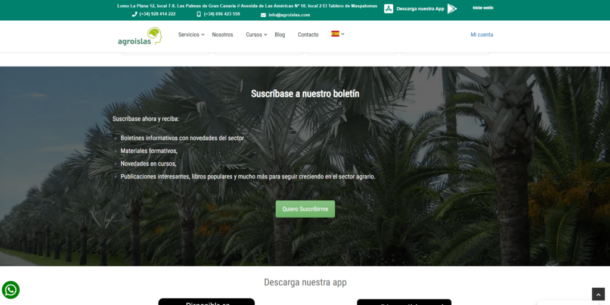Click the App Store download icon
This screenshot has height=305, width=610.
coord(388,8)
